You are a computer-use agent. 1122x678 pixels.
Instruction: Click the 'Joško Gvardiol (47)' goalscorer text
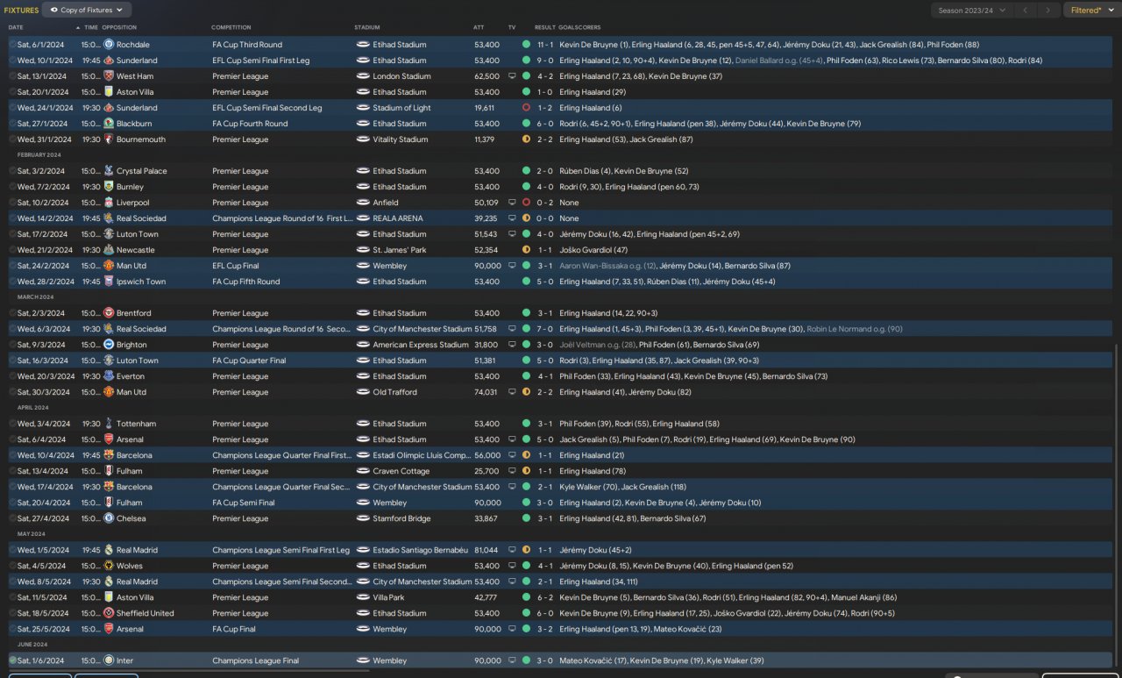(592, 250)
